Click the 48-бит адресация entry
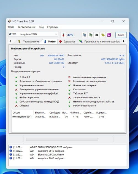Viewport: 138px width, 174px height. [29, 97]
